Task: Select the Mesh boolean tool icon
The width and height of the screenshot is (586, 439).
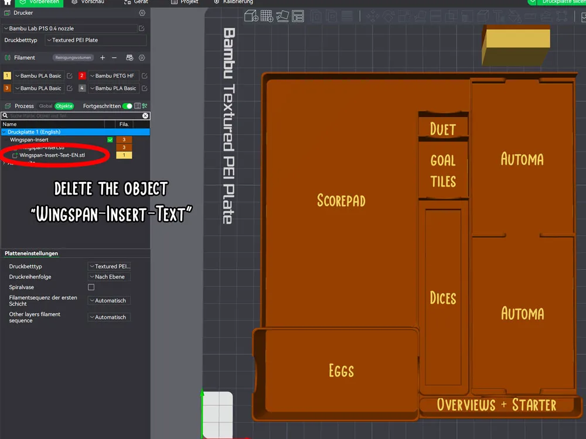Action: point(451,16)
